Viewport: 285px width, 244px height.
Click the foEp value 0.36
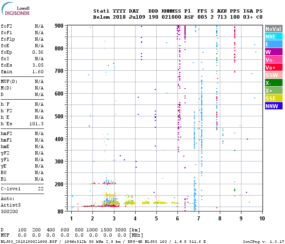pyautogui.click(x=38, y=52)
